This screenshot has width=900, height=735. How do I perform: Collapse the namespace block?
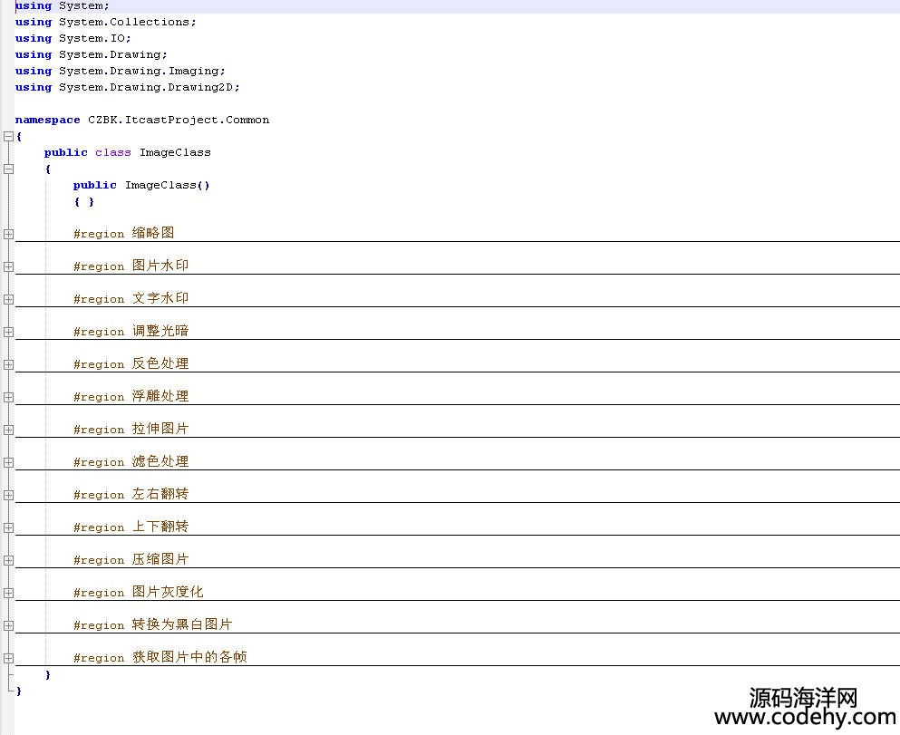pyautogui.click(x=8, y=136)
